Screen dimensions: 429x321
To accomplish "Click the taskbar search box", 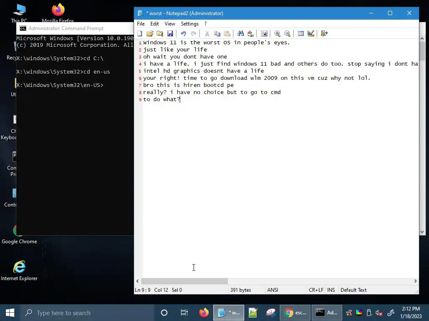I will (x=88, y=313).
